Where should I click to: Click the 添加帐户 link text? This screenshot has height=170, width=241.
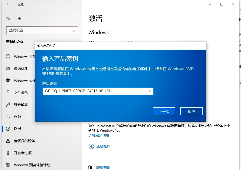tap(103, 146)
